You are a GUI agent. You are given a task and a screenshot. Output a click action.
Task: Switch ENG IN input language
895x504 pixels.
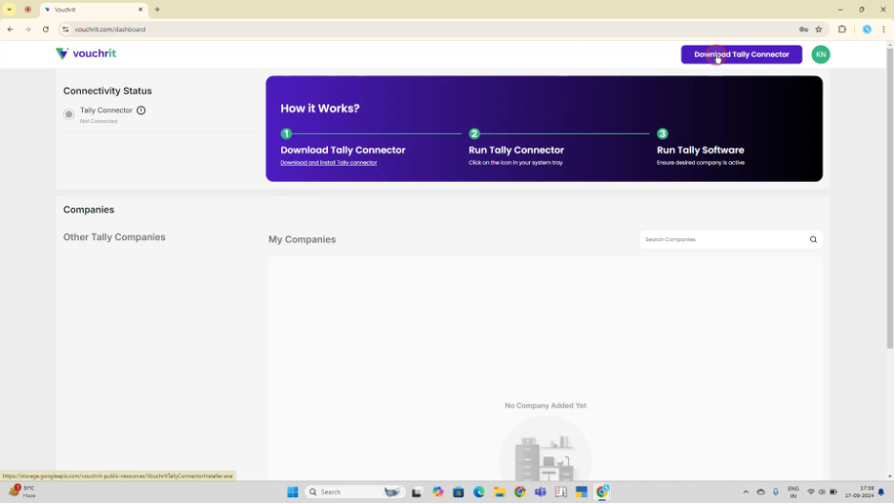[x=793, y=492]
